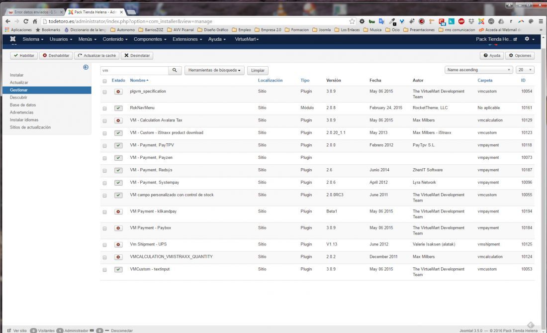Select checkbox for plgvm_specification row
This screenshot has width=547, height=333.
[x=104, y=92]
